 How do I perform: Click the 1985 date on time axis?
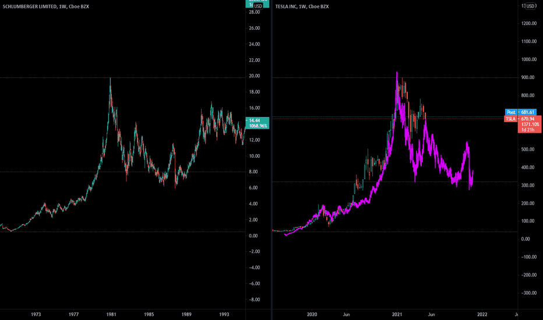[149, 314]
